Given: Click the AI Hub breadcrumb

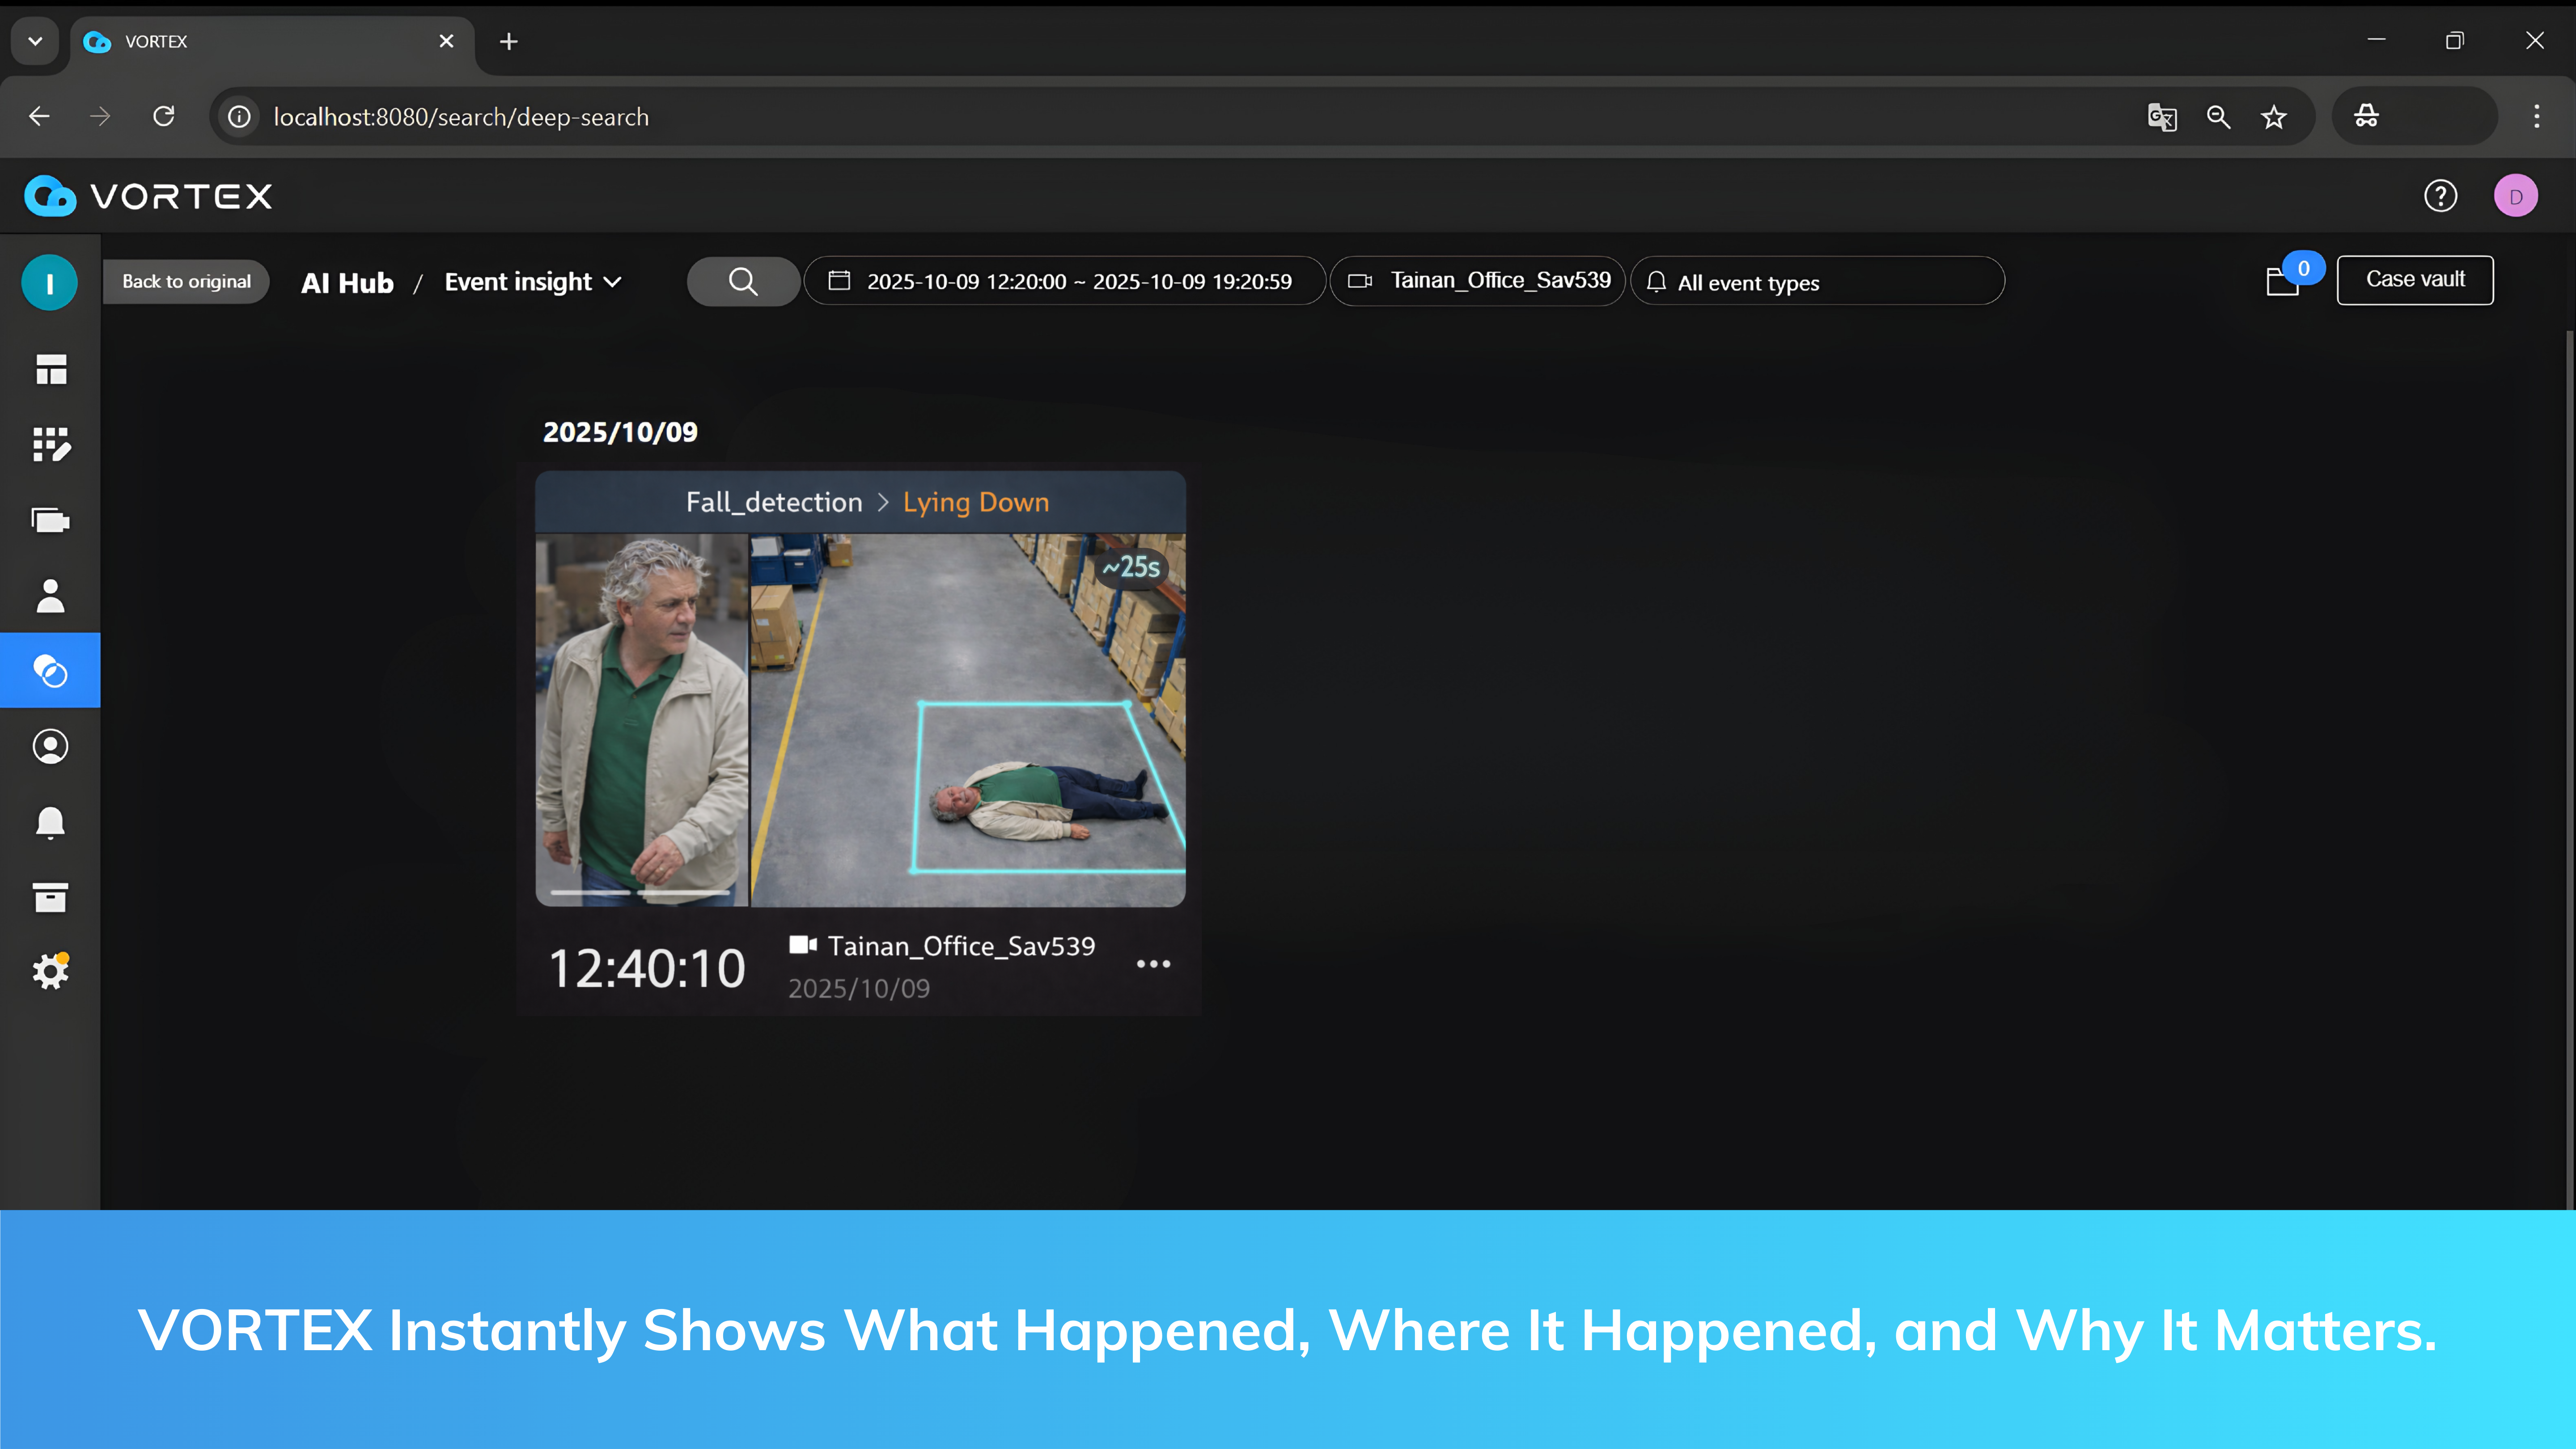Looking at the screenshot, I should coord(347,283).
